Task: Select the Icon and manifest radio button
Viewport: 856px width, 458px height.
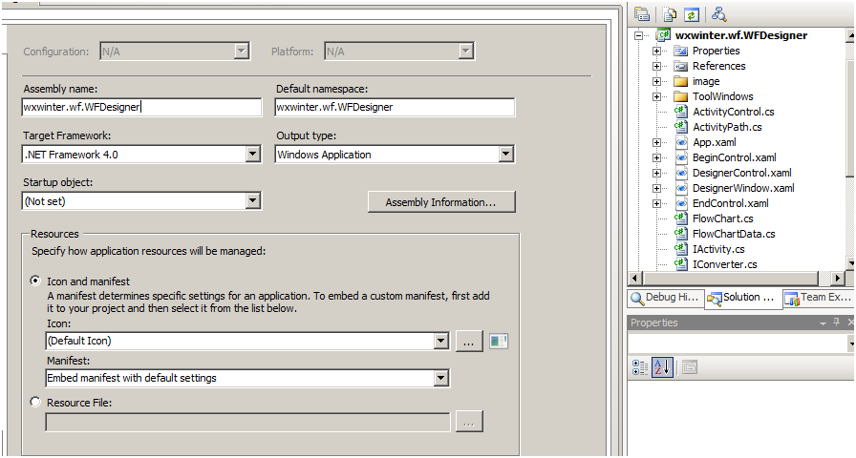Action: [35, 281]
